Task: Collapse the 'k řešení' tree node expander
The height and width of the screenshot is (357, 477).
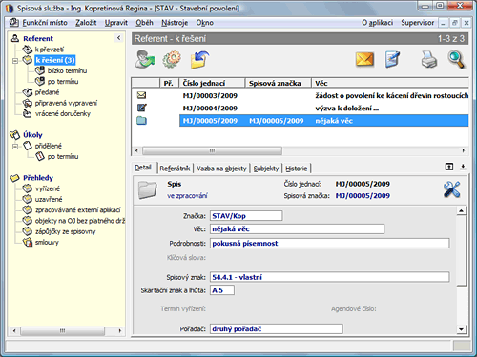Action: (x=15, y=60)
